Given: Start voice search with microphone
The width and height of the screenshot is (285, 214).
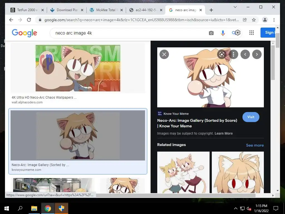Looking at the screenshot, I should click(x=223, y=33).
